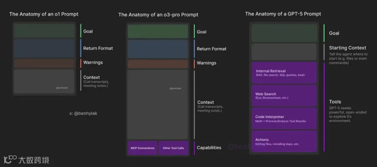Click the blue Return Format block in o3-pro
Viewport: 377px width, 167px height.
(158, 49)
